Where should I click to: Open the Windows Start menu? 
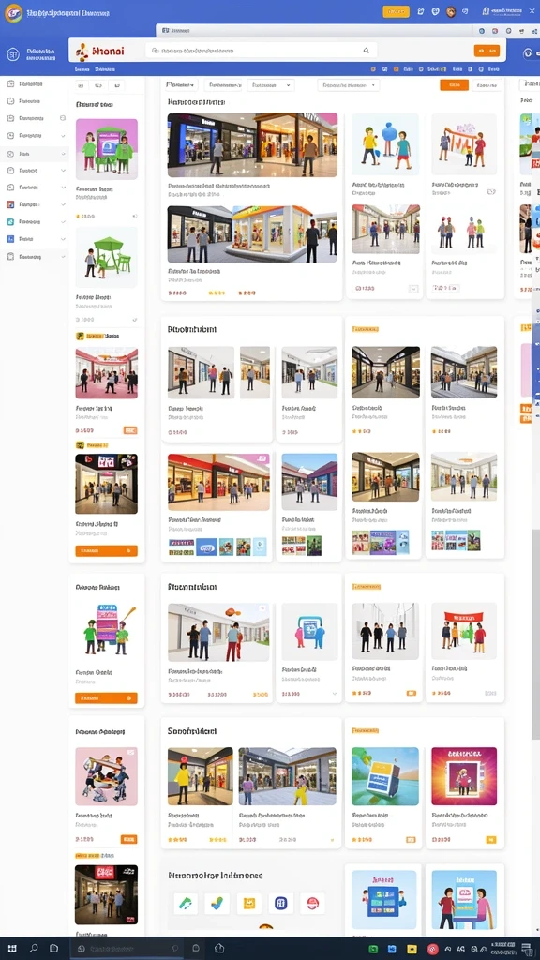pyautogui.click(x=12, y=949)
